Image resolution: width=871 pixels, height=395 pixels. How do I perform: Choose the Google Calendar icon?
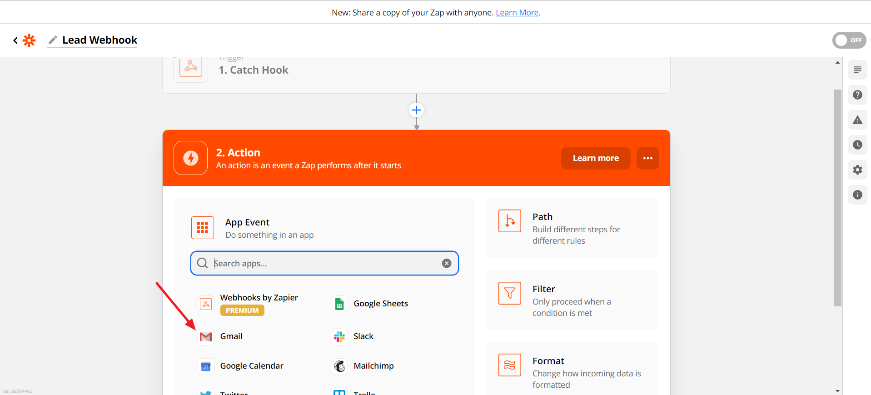(x=206, y=366)
